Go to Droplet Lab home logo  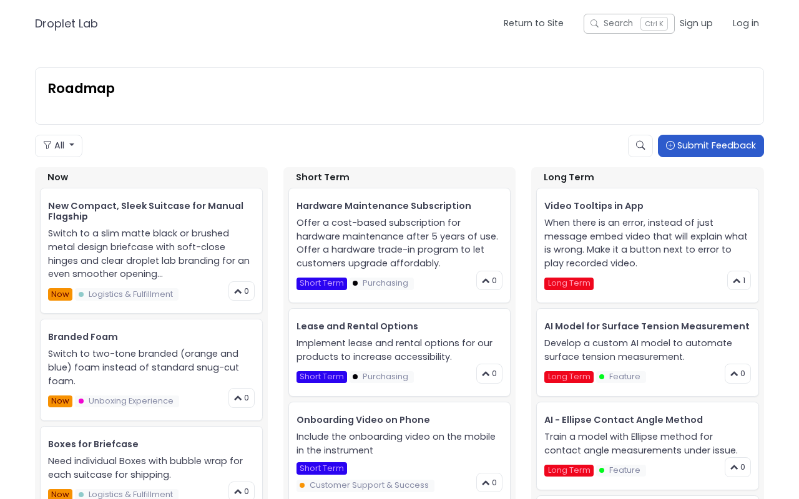pyautogui.click(x=66, y=24)
